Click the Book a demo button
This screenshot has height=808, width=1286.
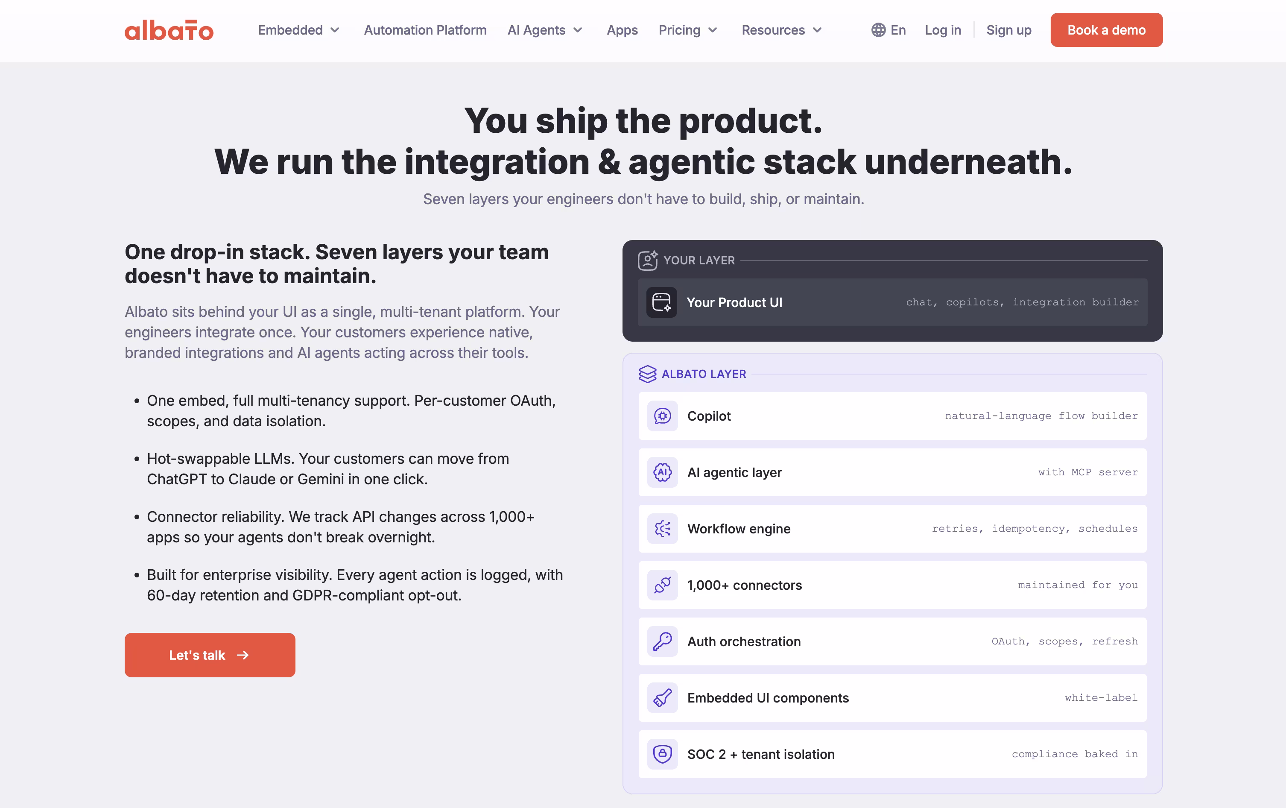1107,30
